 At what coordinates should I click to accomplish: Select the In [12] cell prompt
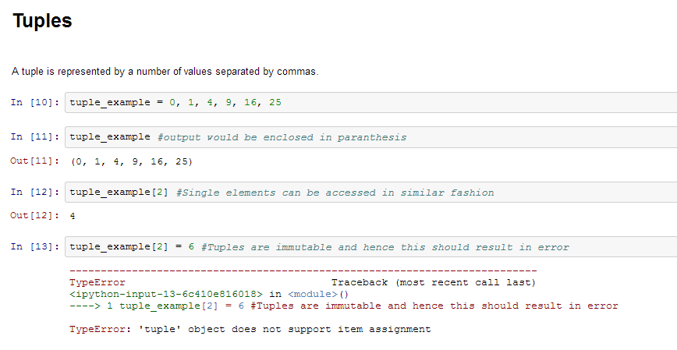36,193
